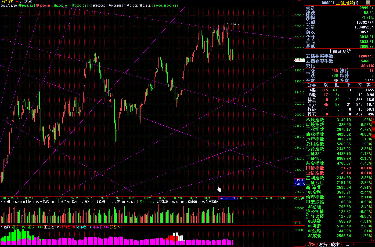Click the blue 2770.35 cursor price label
Screen dimensions: 375x247
coord(299,184)
